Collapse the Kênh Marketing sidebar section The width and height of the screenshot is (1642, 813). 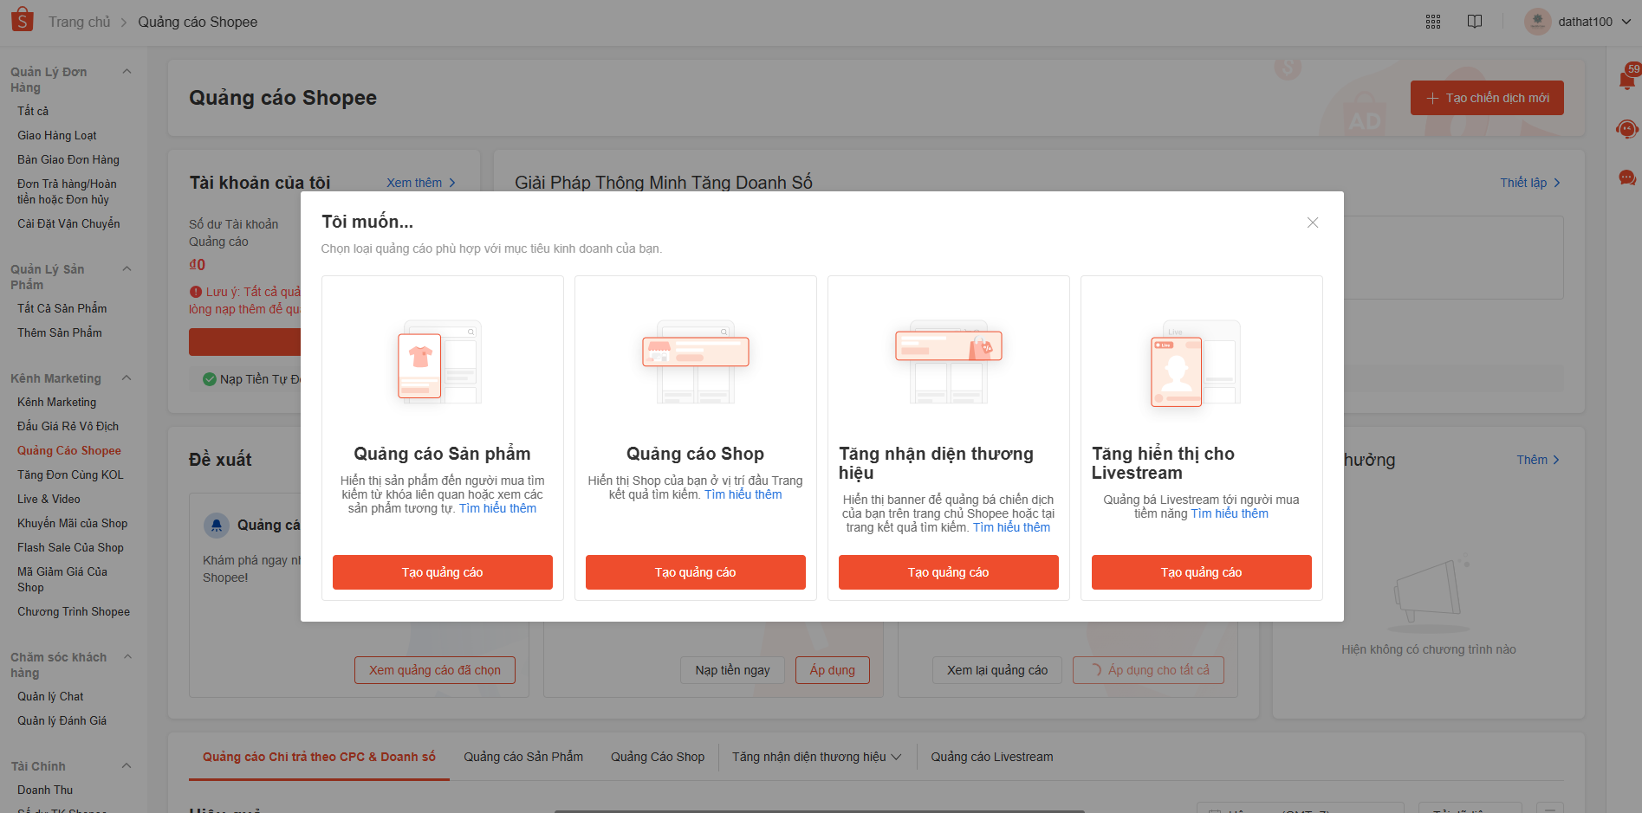point(127,378)
